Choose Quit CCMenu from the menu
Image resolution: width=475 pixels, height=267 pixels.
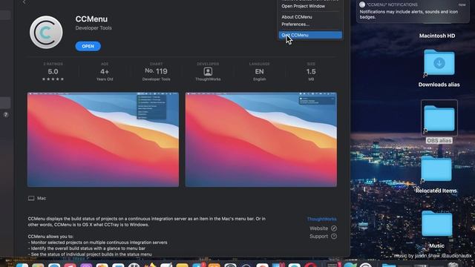310,35
